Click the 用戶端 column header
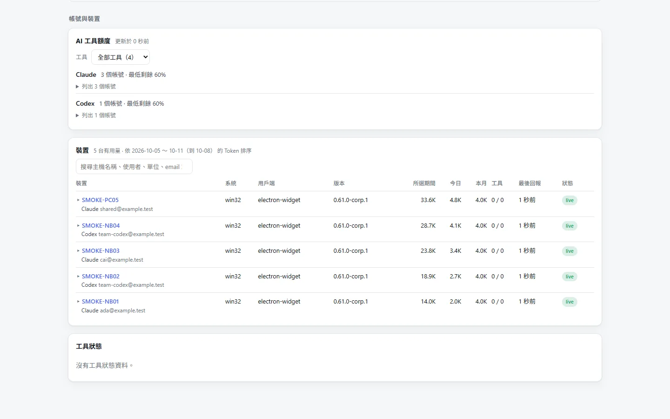 [266, 183]
